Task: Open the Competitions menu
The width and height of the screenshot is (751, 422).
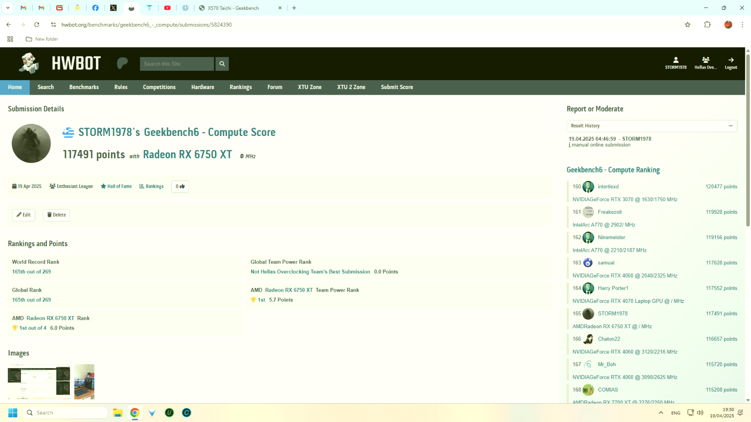Action: click(x=159, y=87)
